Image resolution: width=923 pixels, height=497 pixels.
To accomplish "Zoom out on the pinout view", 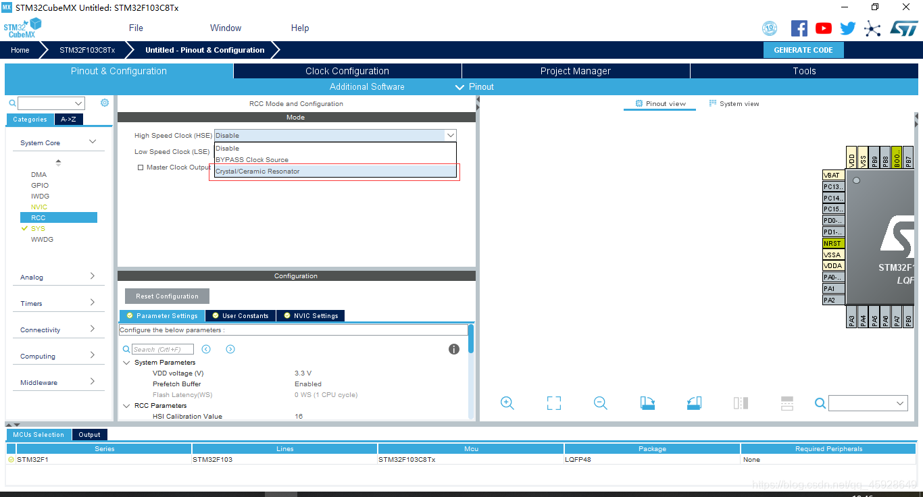I will click(x=601, y=403).
